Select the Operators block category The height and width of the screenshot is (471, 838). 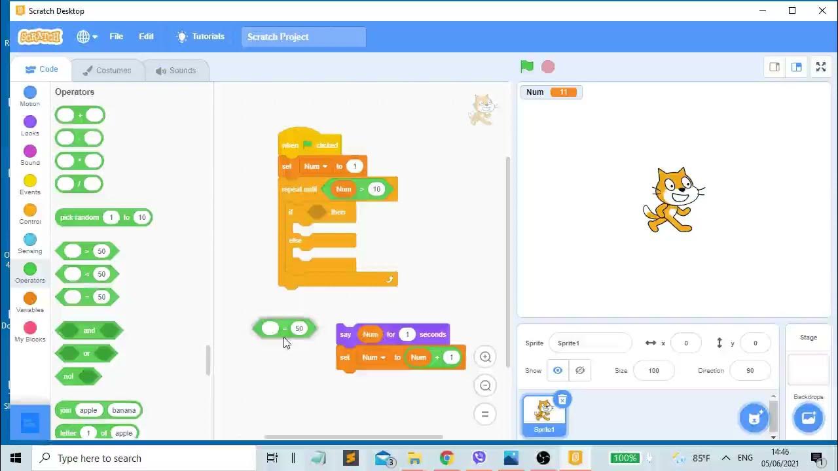coord(29,273)
